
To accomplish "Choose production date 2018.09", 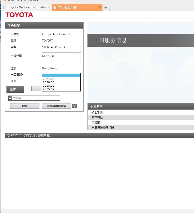I will pos(62,86).
